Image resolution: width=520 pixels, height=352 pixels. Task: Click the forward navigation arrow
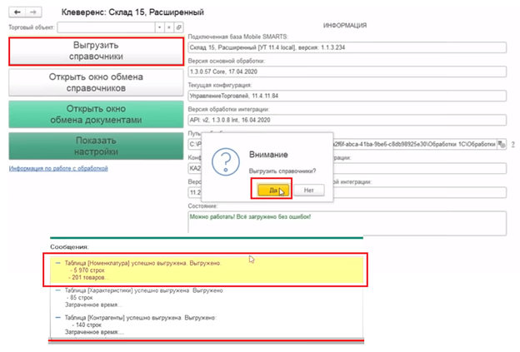tap(32, 14)
